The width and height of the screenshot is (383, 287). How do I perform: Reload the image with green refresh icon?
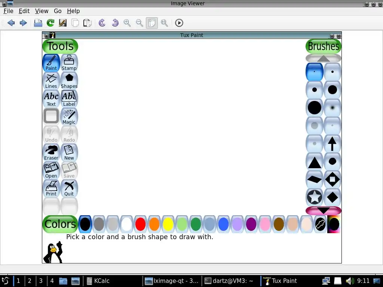[x=50, y=23]
